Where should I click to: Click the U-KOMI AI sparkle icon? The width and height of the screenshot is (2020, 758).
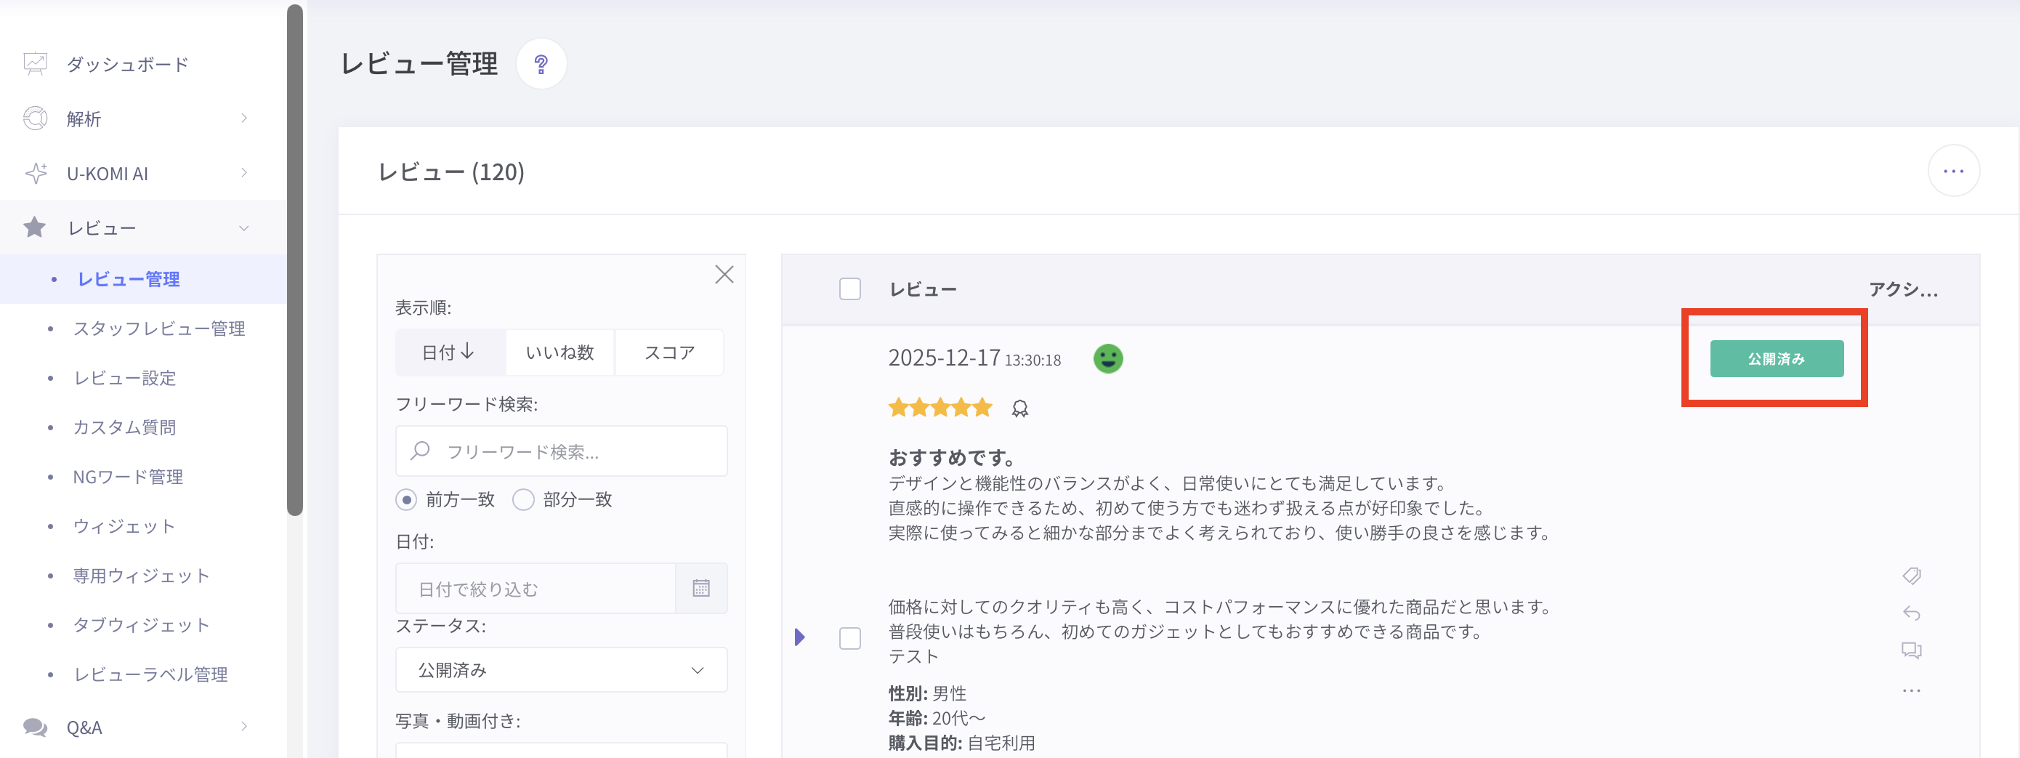pyautogui.click(x=36, y=174)
